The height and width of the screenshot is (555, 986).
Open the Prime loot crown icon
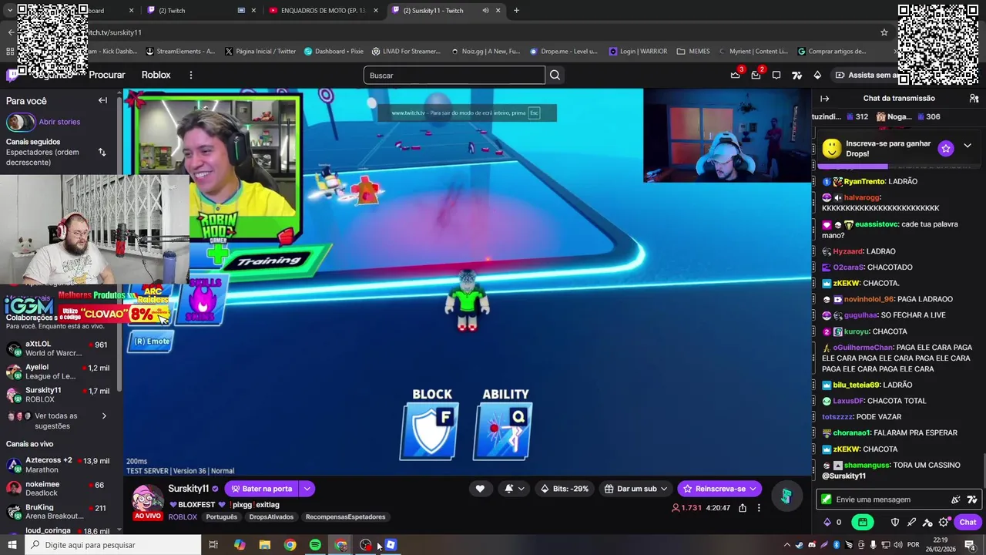coord(736,75)
